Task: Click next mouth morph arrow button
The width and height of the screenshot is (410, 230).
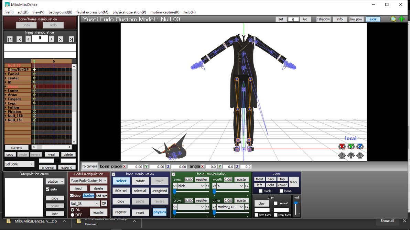Action: click(247, 186)
